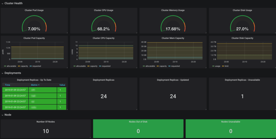Sort table by the Metric column header
Image resolution: width=276 pixels, height=139 pixels.
(35, 85)
